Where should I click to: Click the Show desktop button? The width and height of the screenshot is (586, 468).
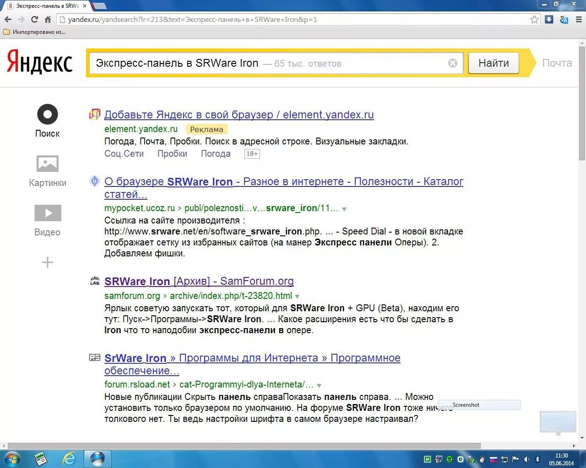tap(583, 459)
